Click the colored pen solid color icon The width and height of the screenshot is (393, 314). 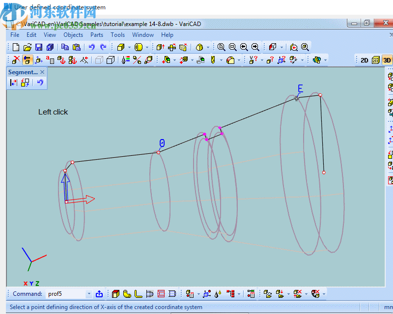click(125, 60)
